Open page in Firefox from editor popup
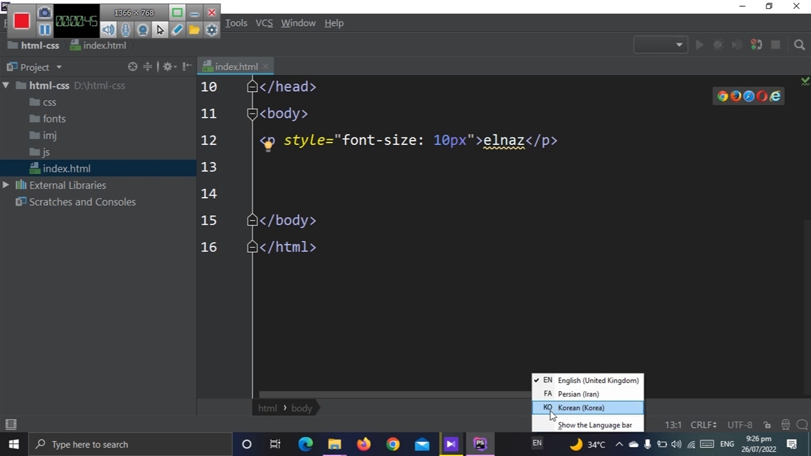 click(x=736, y=96)
